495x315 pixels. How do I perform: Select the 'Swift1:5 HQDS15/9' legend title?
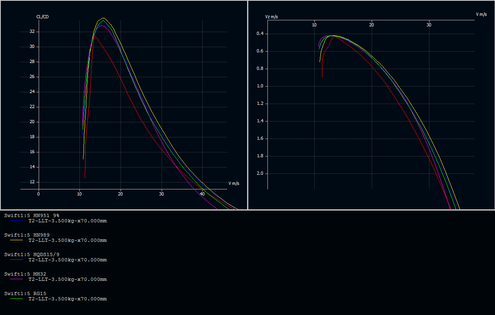point(32,254)
